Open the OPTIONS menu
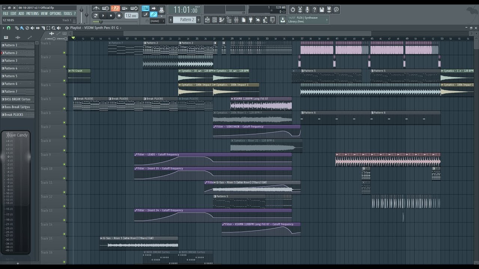The width and height of the screenshot is (479, 269). click(x=55, y=13)
